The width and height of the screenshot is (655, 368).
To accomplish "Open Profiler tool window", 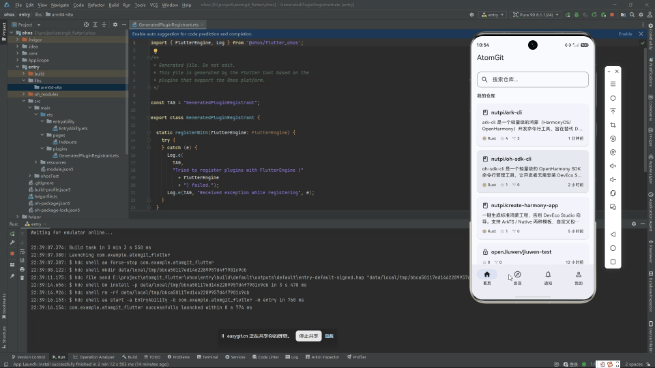I will [356, 357].
